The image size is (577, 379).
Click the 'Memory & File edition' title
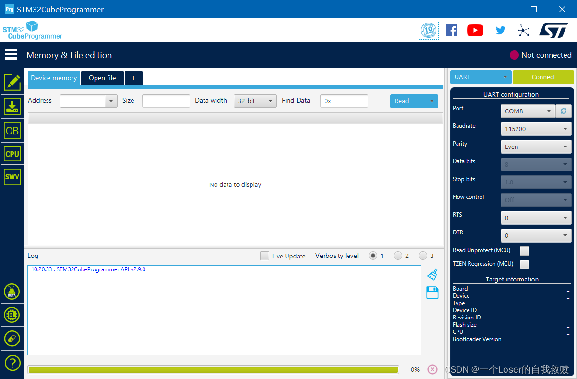(69, 55)
